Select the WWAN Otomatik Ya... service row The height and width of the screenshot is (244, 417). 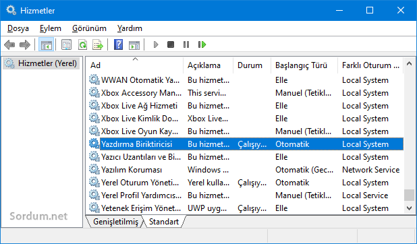[246, 80]
